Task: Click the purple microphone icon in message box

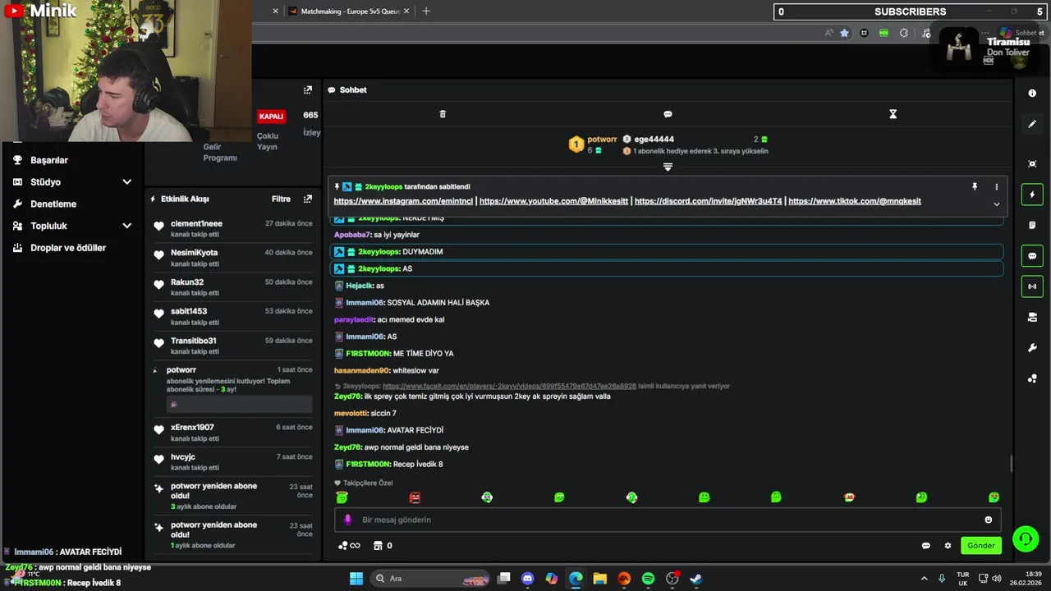Action: [347, 520]
